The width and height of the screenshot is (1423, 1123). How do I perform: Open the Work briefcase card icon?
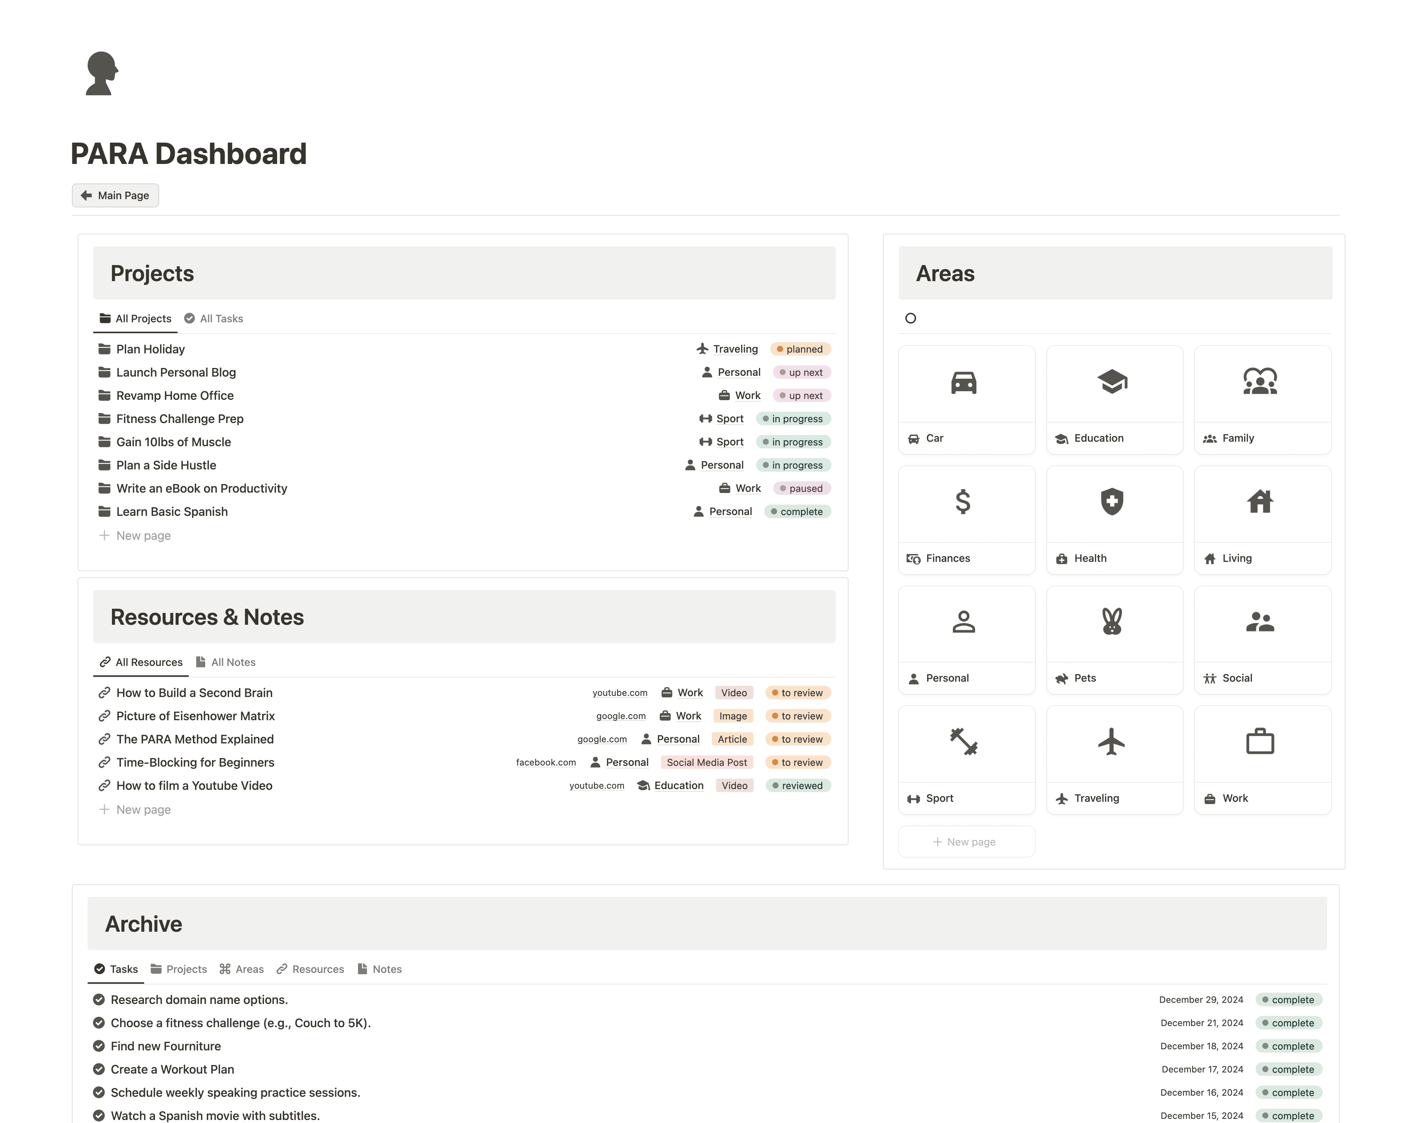pyautogui.click(x=1260, y=742)
